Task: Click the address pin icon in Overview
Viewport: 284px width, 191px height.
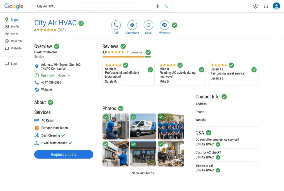Action: [x=37, y=66]
